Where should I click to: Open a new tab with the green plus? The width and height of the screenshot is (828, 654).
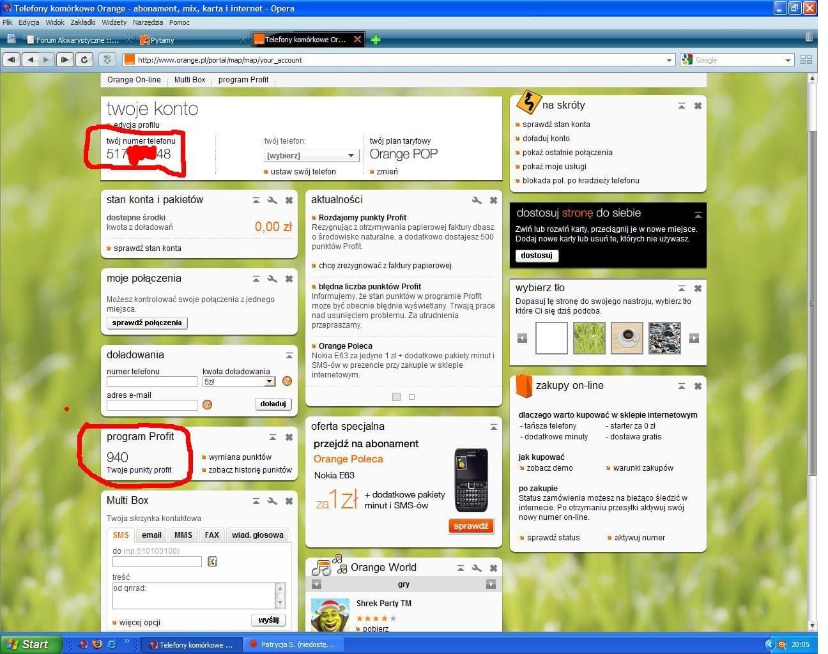point(376,40)
